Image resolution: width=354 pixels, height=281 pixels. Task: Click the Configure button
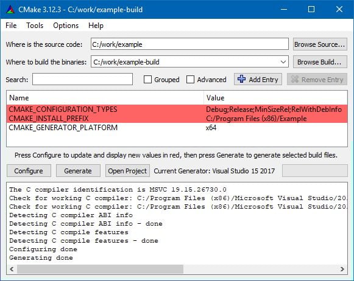[x=29, y=171]
